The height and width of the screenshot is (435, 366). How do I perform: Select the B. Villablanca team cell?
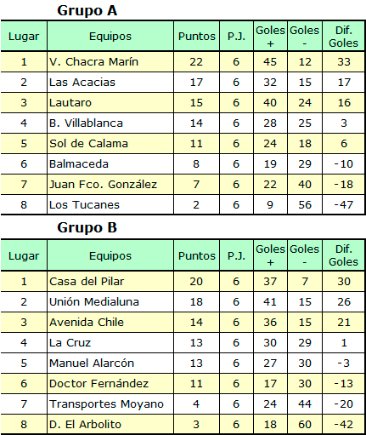110,123
